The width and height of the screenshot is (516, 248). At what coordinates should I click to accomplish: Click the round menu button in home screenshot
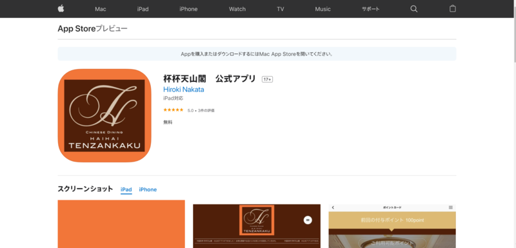pyautogui.click(x=308, y=220)
